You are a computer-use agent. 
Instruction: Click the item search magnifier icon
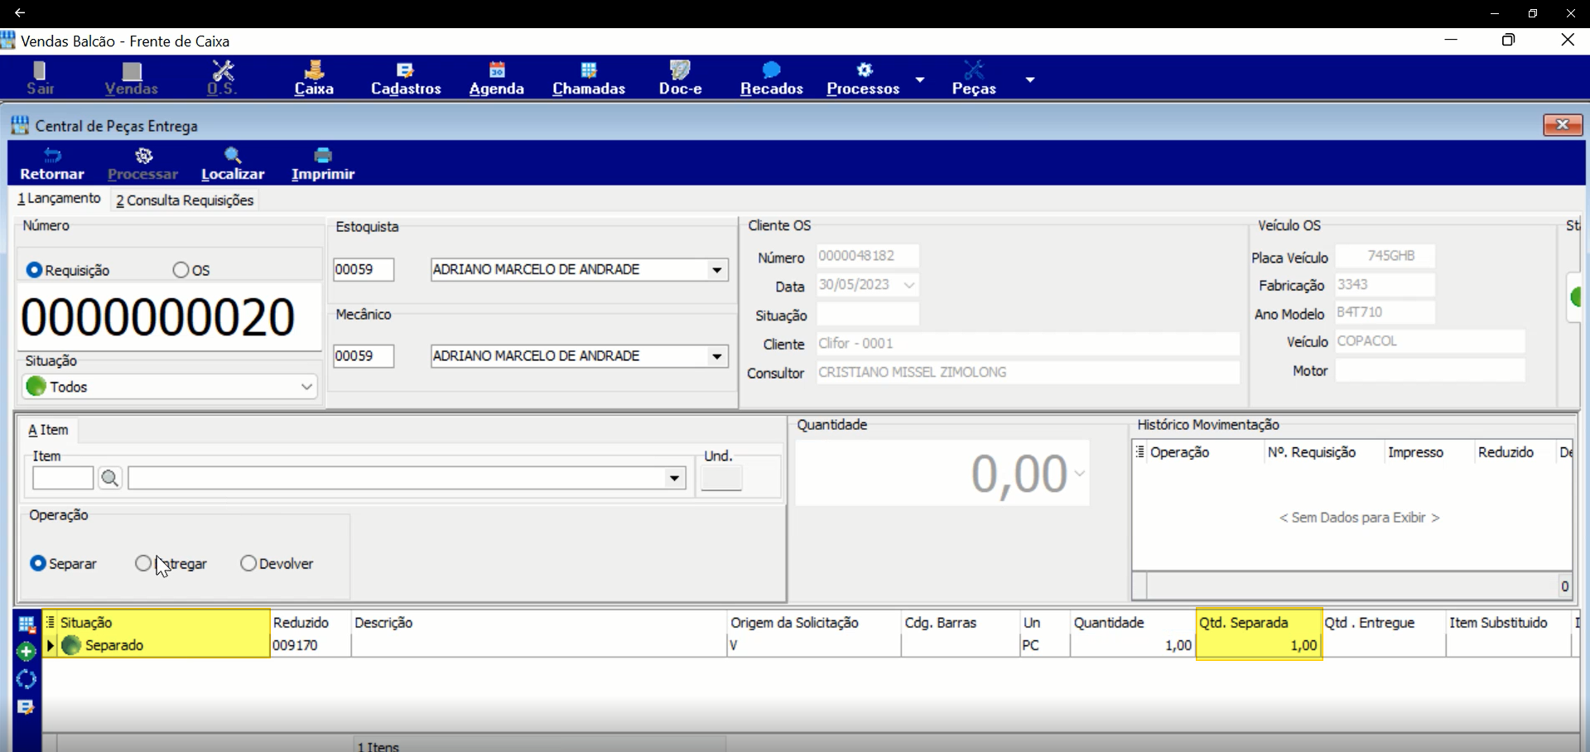(x=109, y=478)
